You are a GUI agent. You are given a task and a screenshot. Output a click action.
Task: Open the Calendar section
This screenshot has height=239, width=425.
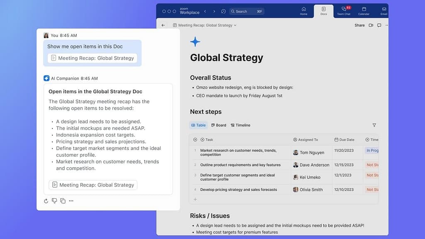(364, 11)
